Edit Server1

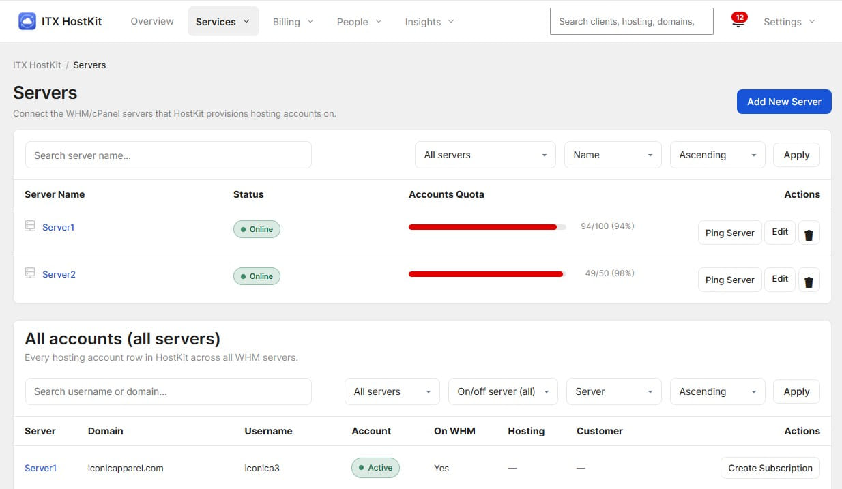point(780,232)
